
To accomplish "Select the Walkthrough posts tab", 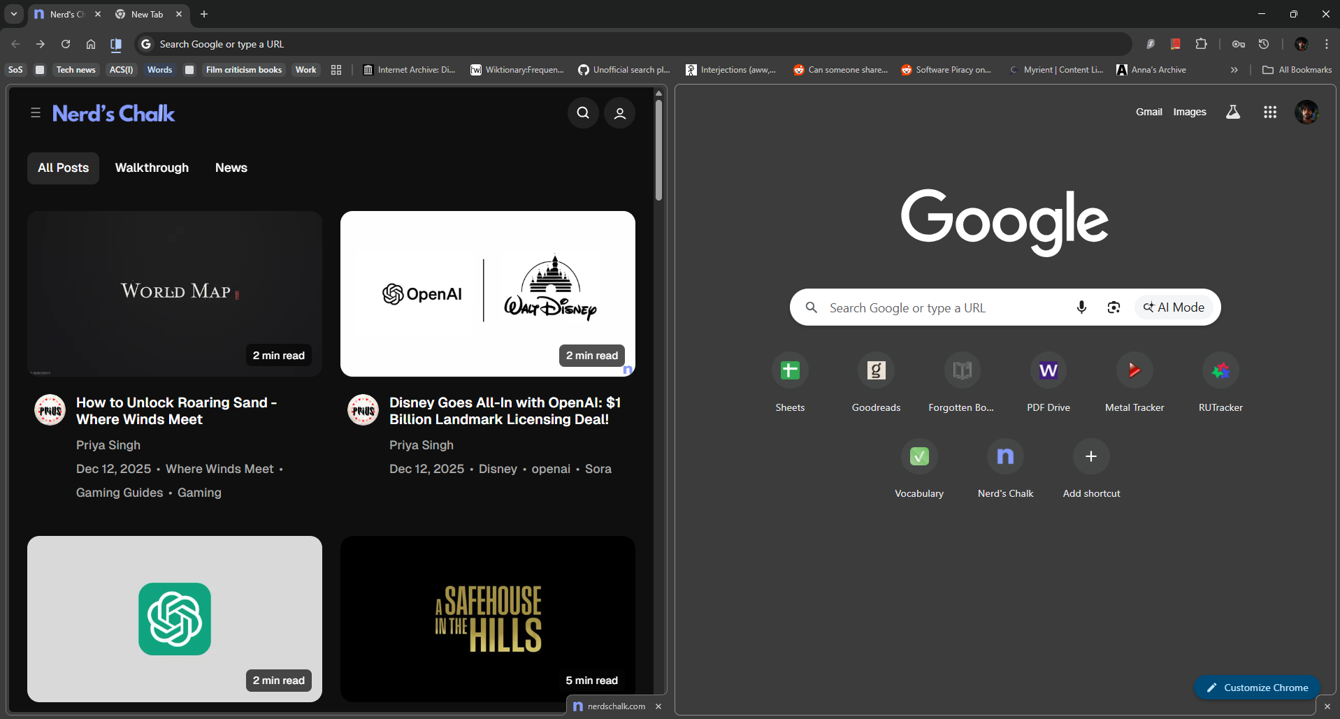I will point(152,168).
